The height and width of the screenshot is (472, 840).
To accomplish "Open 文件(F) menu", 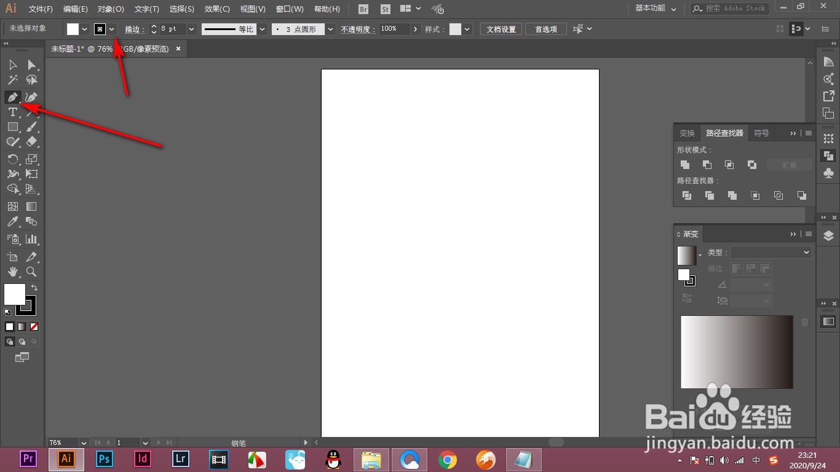I will tap(41, 9).
